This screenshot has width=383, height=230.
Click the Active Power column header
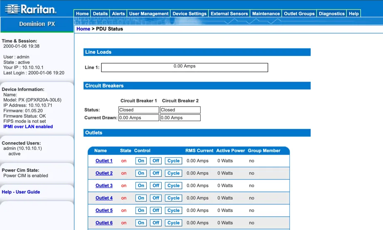tap(231, 150)
